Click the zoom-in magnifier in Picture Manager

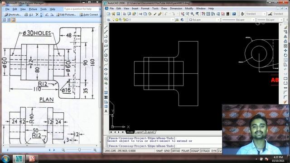(95, 150)
